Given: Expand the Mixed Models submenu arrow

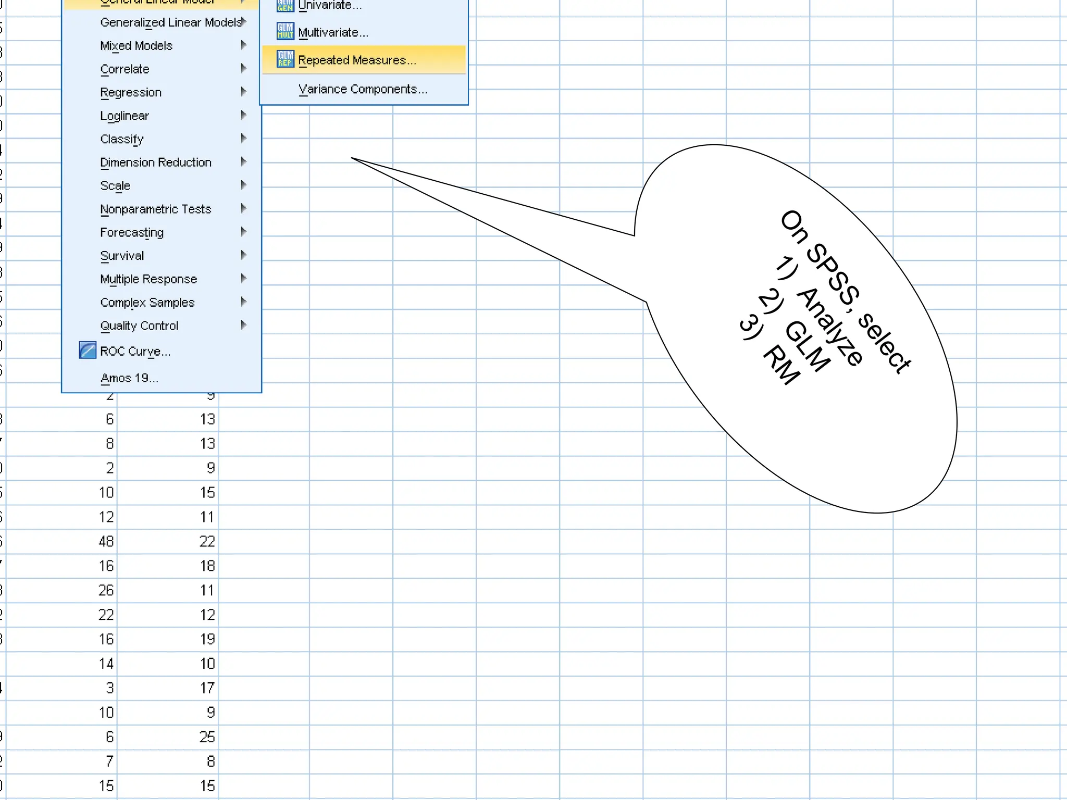Looking at the screenshot, I should [x=243, y=45].
